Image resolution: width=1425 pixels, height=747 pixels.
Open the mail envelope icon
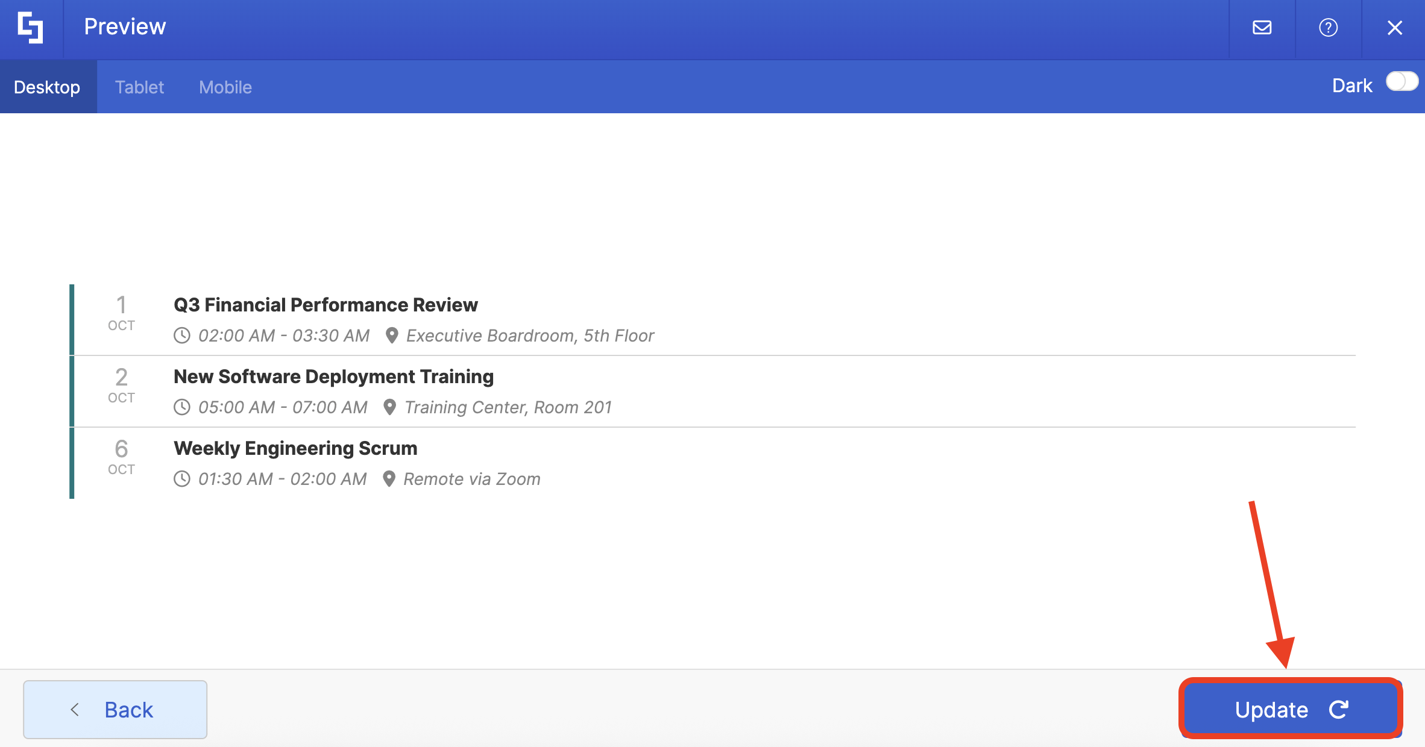point(1262,28)
